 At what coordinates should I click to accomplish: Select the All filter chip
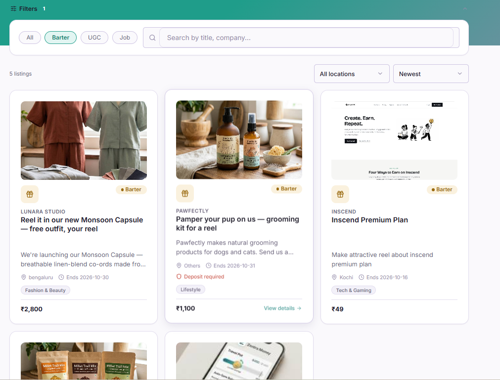[30, 38]
